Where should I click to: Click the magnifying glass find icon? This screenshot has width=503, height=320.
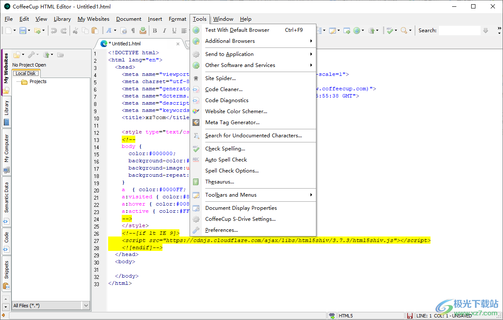click(x=404, y=31)
